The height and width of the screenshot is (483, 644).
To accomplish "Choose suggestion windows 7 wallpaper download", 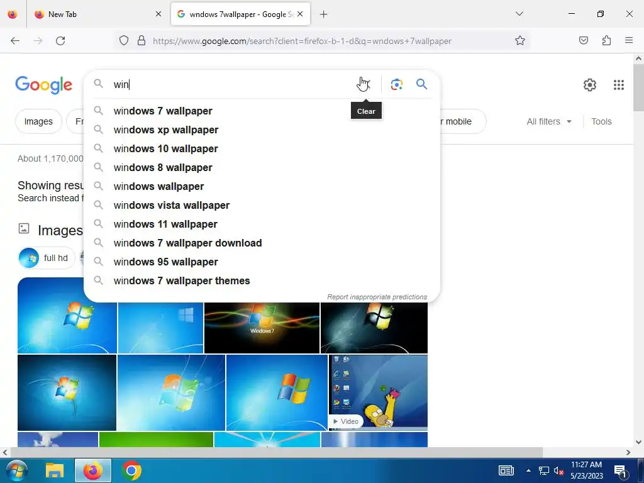I will [262, 243].
